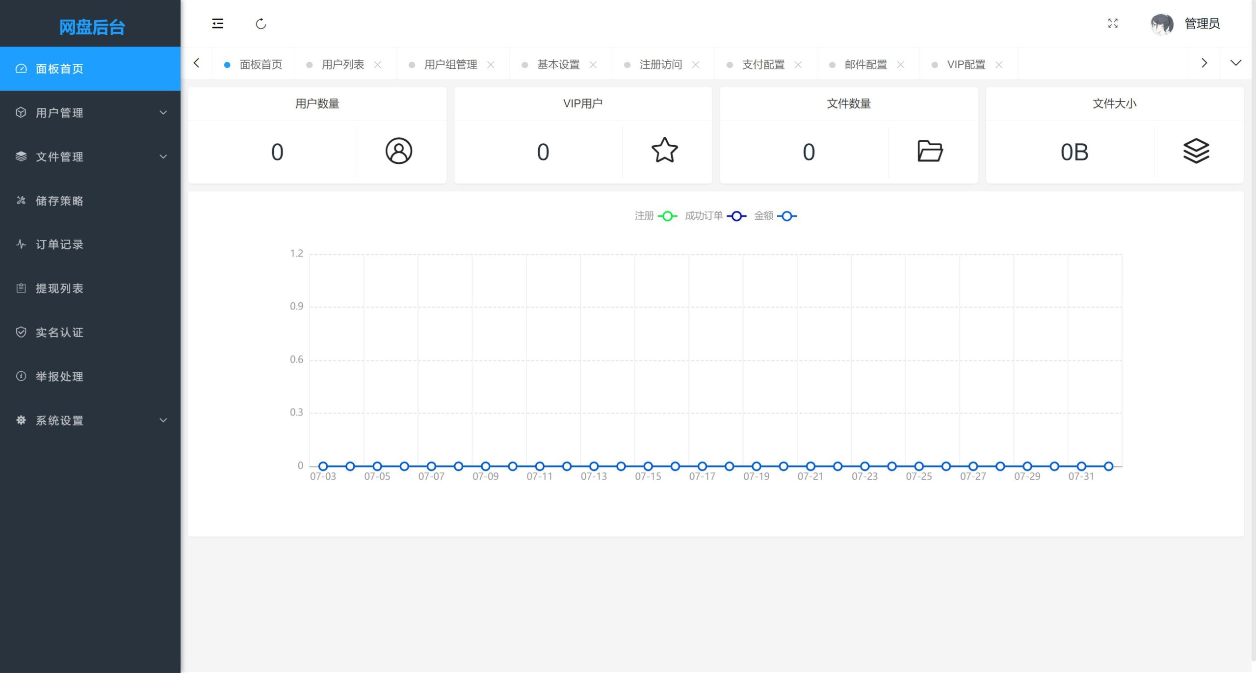Toggle fullscreen mode icon
The image size is (1256, 673).
(1113, 24)
